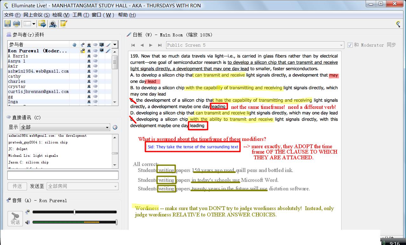Select participant A Harris in the list
The width and height of the screenshot is (406, 245).
click(x=18, y=56)
